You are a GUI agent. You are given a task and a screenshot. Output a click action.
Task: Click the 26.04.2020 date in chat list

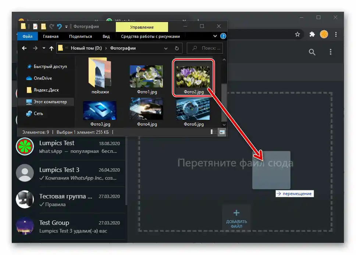(x=109, y=170)
